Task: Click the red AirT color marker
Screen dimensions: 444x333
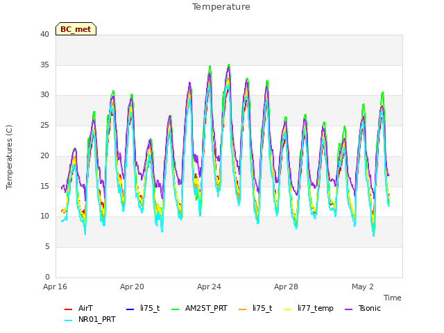Action: 68,309
